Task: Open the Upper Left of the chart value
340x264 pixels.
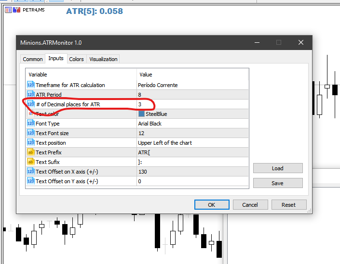Action: [x=192, y=143]
